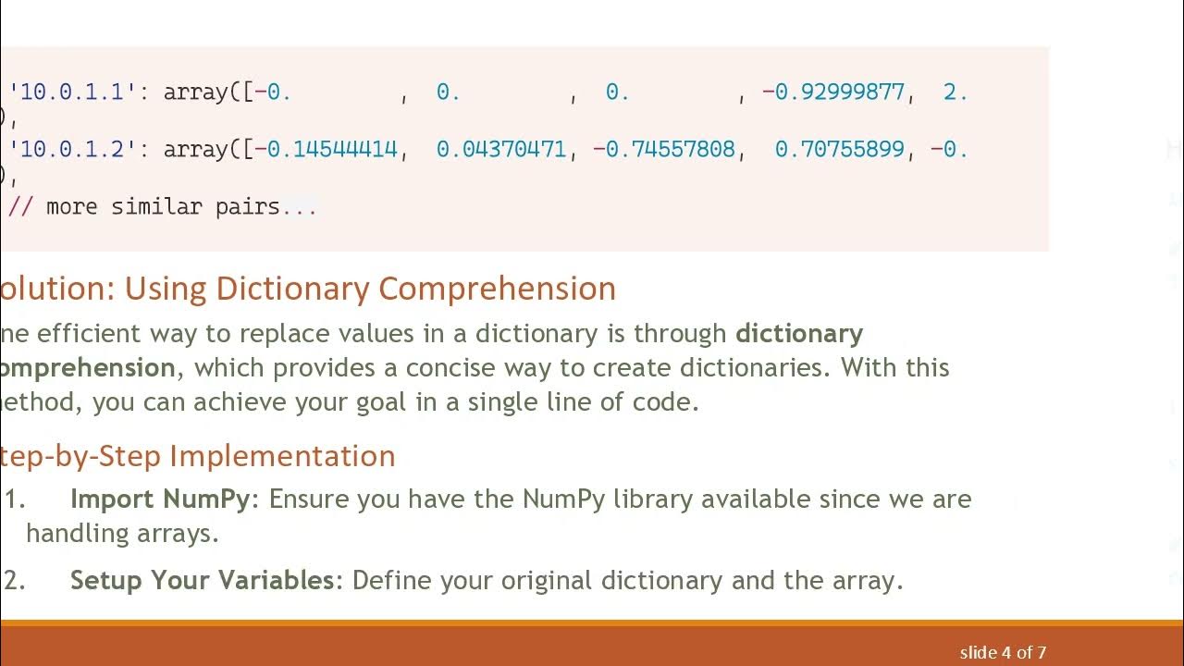Click the text 'handling arrays.' in step one
Screen dimensions: 1184x666
tap(122, 534)
